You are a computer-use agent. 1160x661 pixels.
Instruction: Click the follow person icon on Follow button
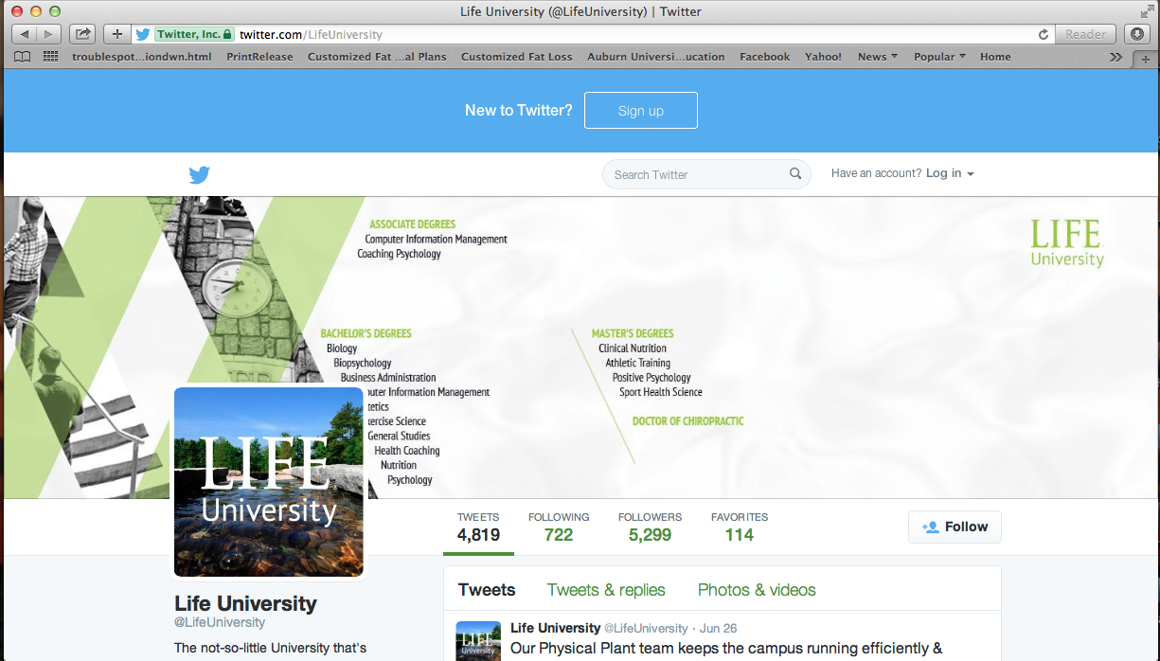coord(932,527)
